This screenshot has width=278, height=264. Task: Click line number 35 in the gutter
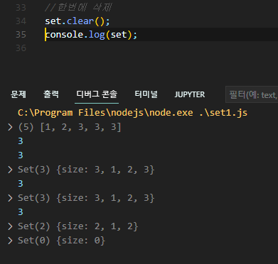pyautogui.click(x=21, y=35)
